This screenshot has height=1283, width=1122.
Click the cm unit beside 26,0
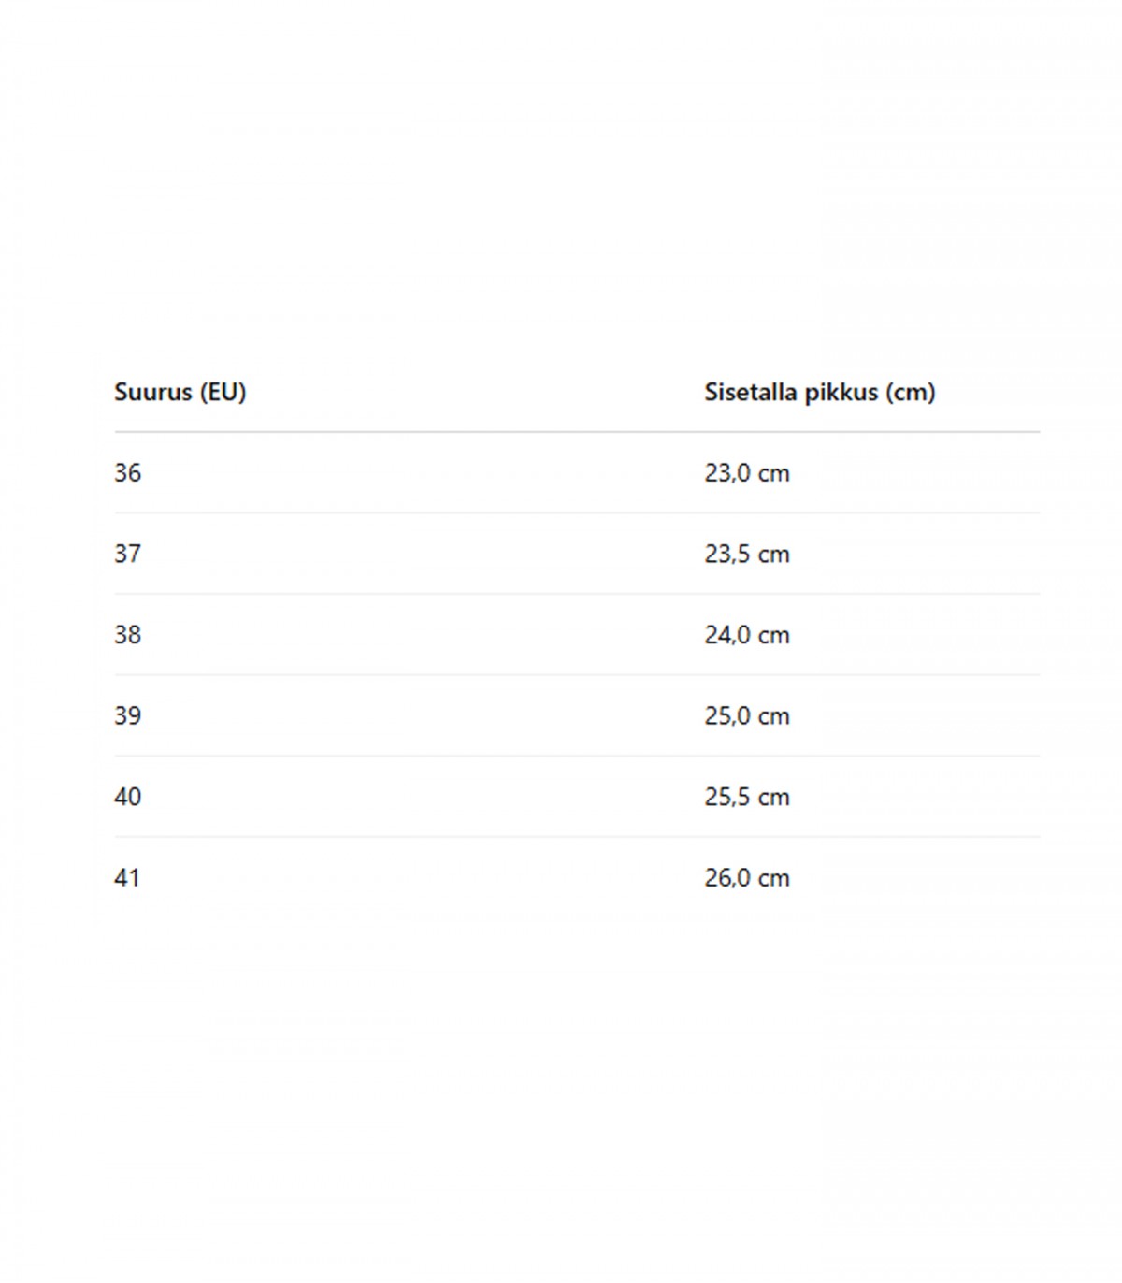(x=774, y=879)
